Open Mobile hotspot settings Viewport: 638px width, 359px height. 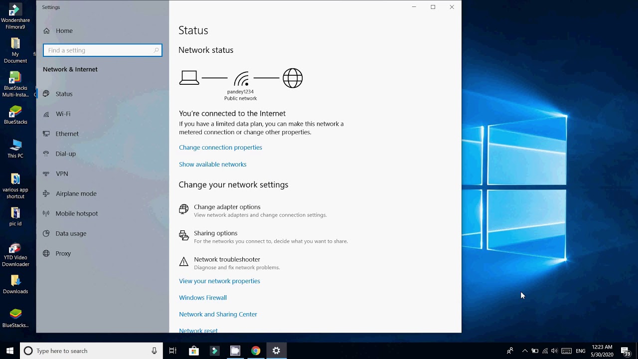(77, 213)
